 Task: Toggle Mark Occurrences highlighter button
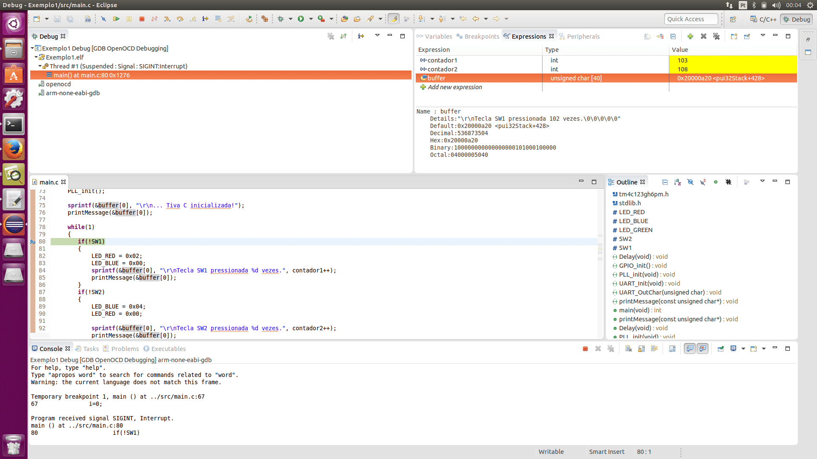(x=394, y=19)
